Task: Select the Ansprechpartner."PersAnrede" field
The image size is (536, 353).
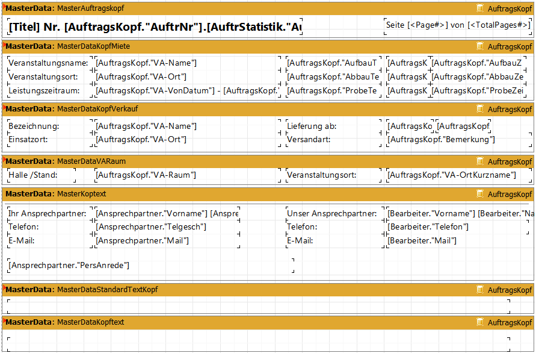Action: [151, 266]
